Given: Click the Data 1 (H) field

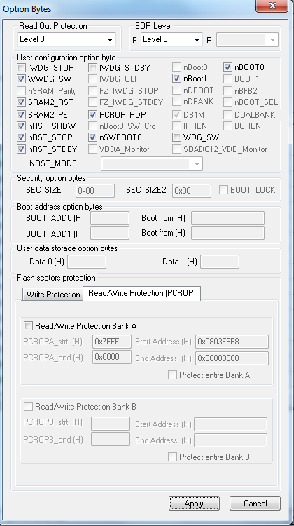Looking at the screenshot, I should (x=220, y=262).
